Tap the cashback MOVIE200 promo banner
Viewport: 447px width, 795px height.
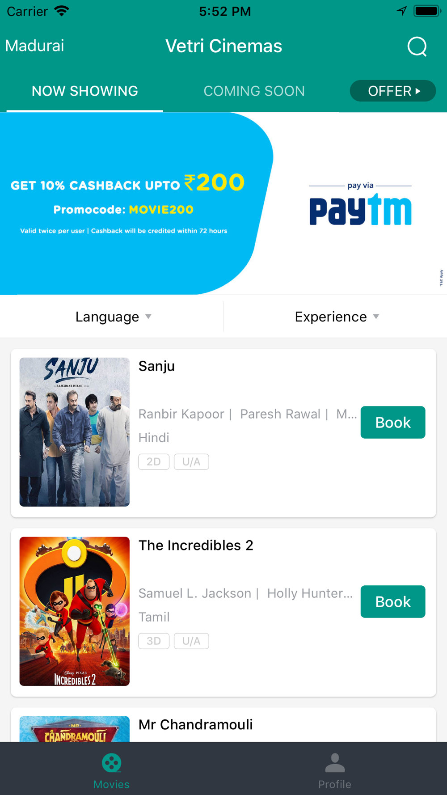click(223, 203)
